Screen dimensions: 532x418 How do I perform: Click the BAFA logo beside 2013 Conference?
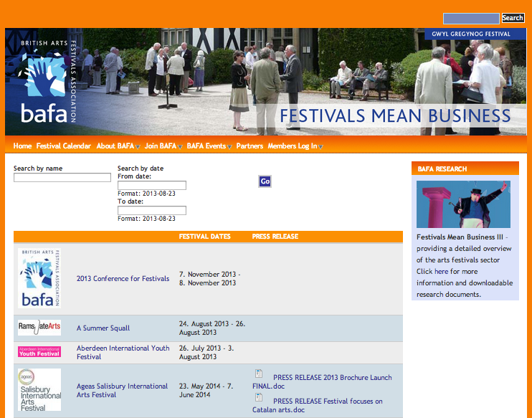[39, 278]
